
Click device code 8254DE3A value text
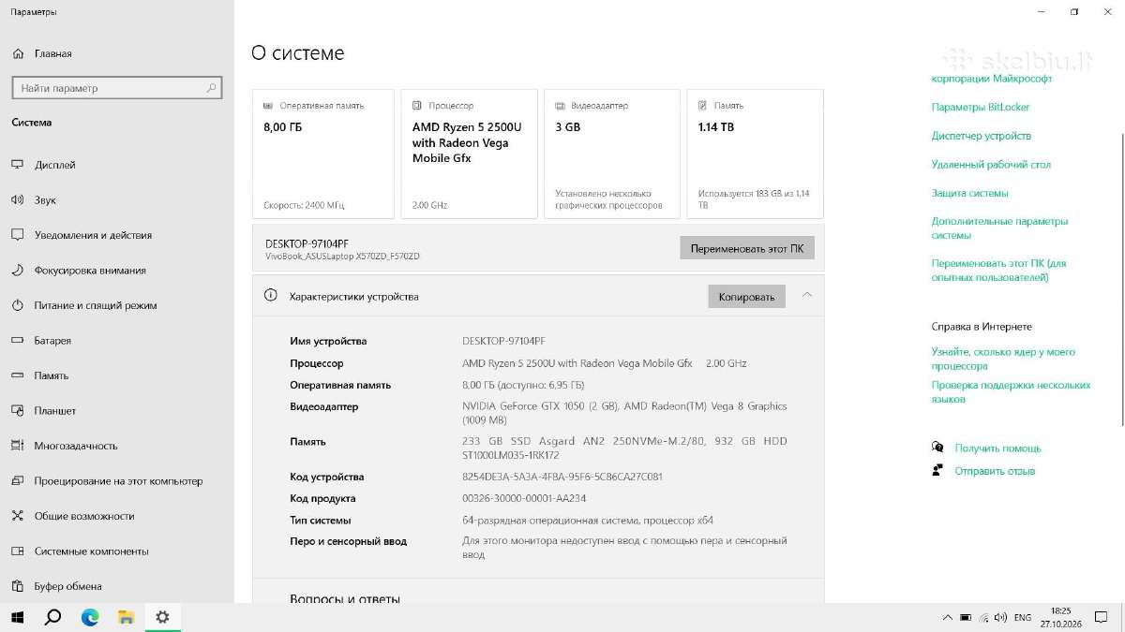coord(562,477)
